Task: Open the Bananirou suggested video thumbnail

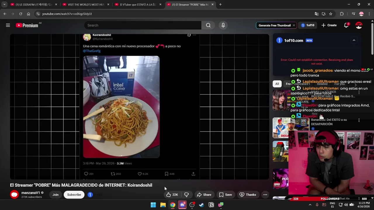Action: (x=291, y=128)
